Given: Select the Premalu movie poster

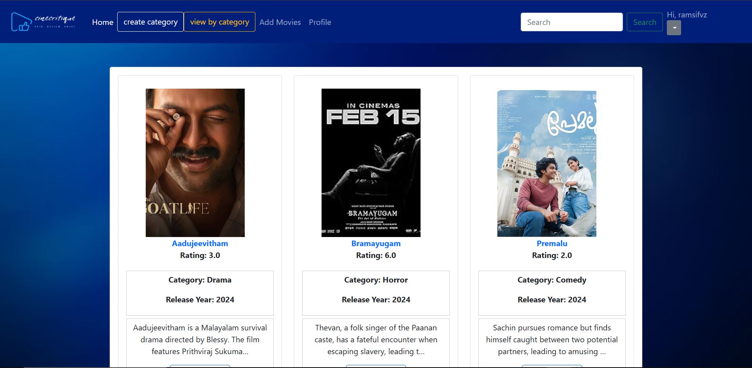Looking at the screenshot, I should (546, 163).
